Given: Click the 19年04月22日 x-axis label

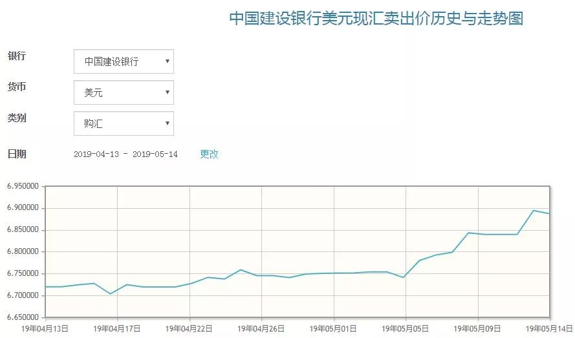Looking at the screenshot, I should click(x=189, y=328).
